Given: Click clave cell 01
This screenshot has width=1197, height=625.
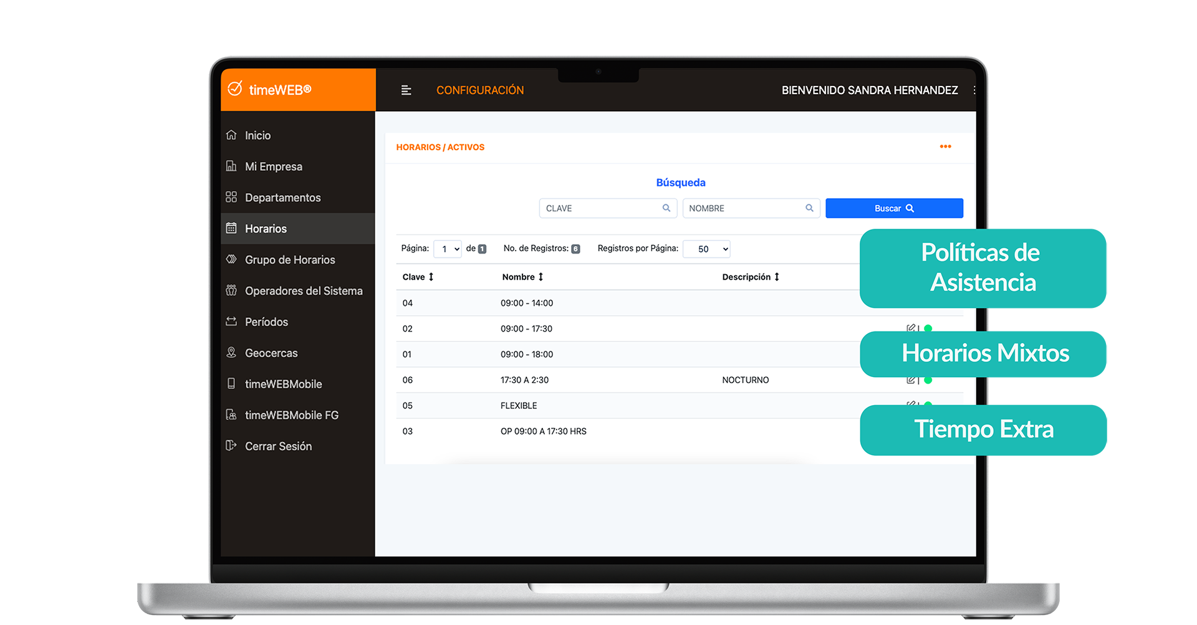Looking at the screenshot, I should (407, 354).
